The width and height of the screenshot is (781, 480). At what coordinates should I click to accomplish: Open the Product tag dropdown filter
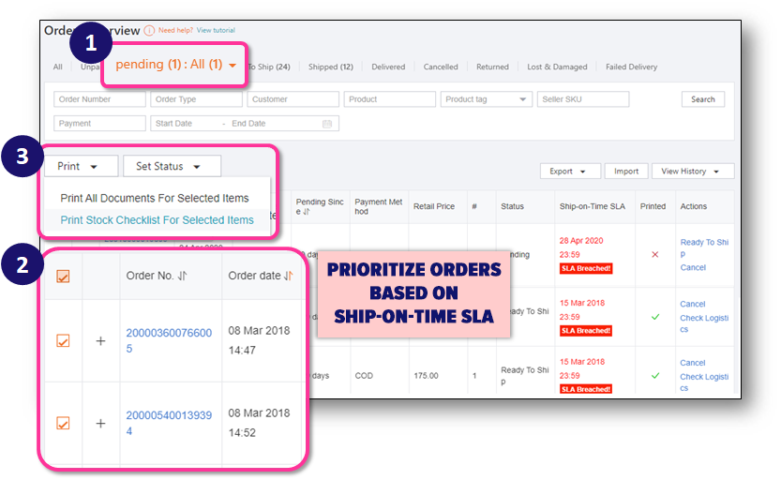(486, 99)
